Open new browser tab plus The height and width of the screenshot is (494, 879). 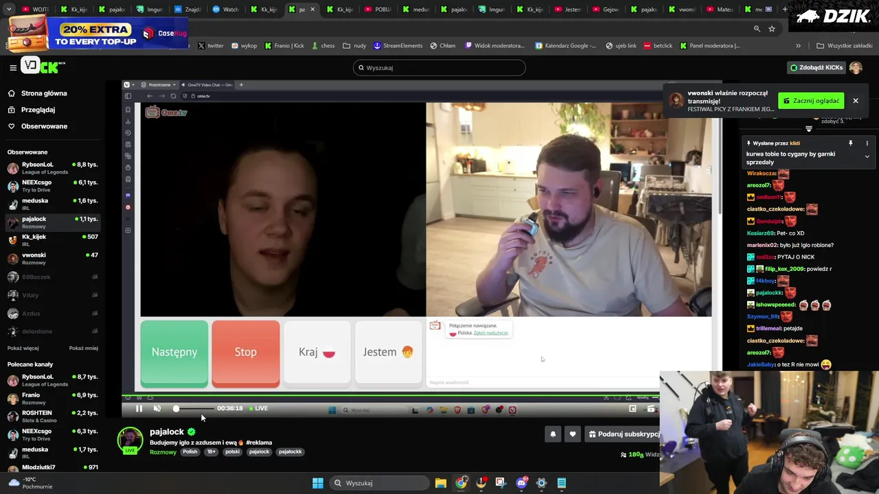tap(786, 10)
